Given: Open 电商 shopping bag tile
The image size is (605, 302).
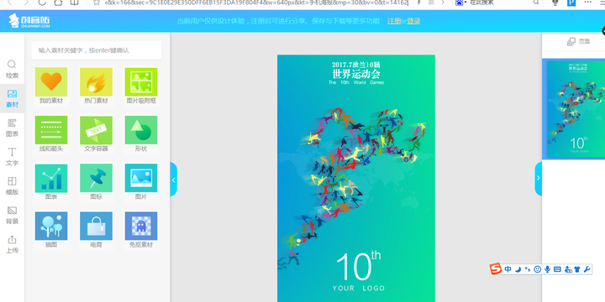Looking at the screenshot, I should (x=96, y=231).
